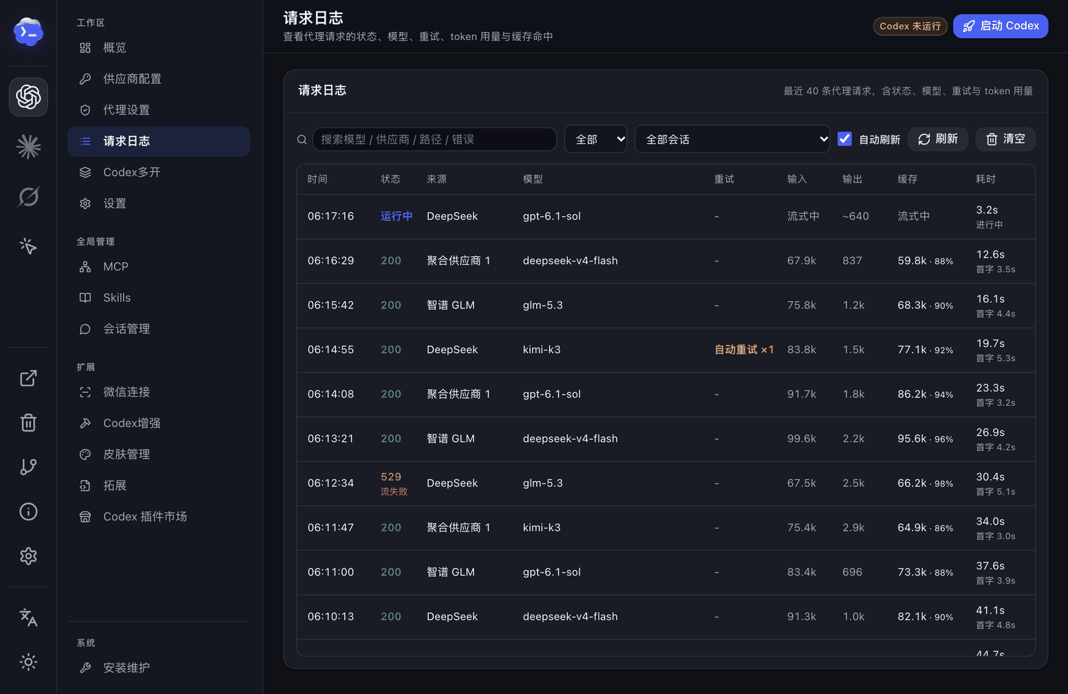Click 41.1s duration in 06:10:13 row
Image resolution: width=1068 pixels, height=694 pixels.
pos(991,611)
